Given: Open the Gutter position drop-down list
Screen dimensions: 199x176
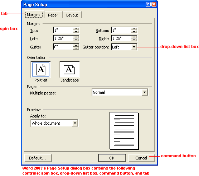Looking at the screenshot, I should (134, 47).
